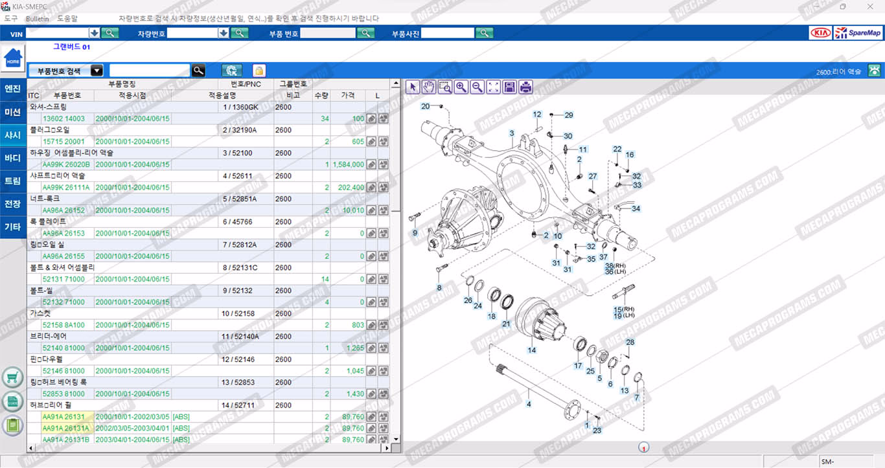Expand the 차량번호 dropdown list
This screenshot has height=468, width=885.
[x=224, y=33]
